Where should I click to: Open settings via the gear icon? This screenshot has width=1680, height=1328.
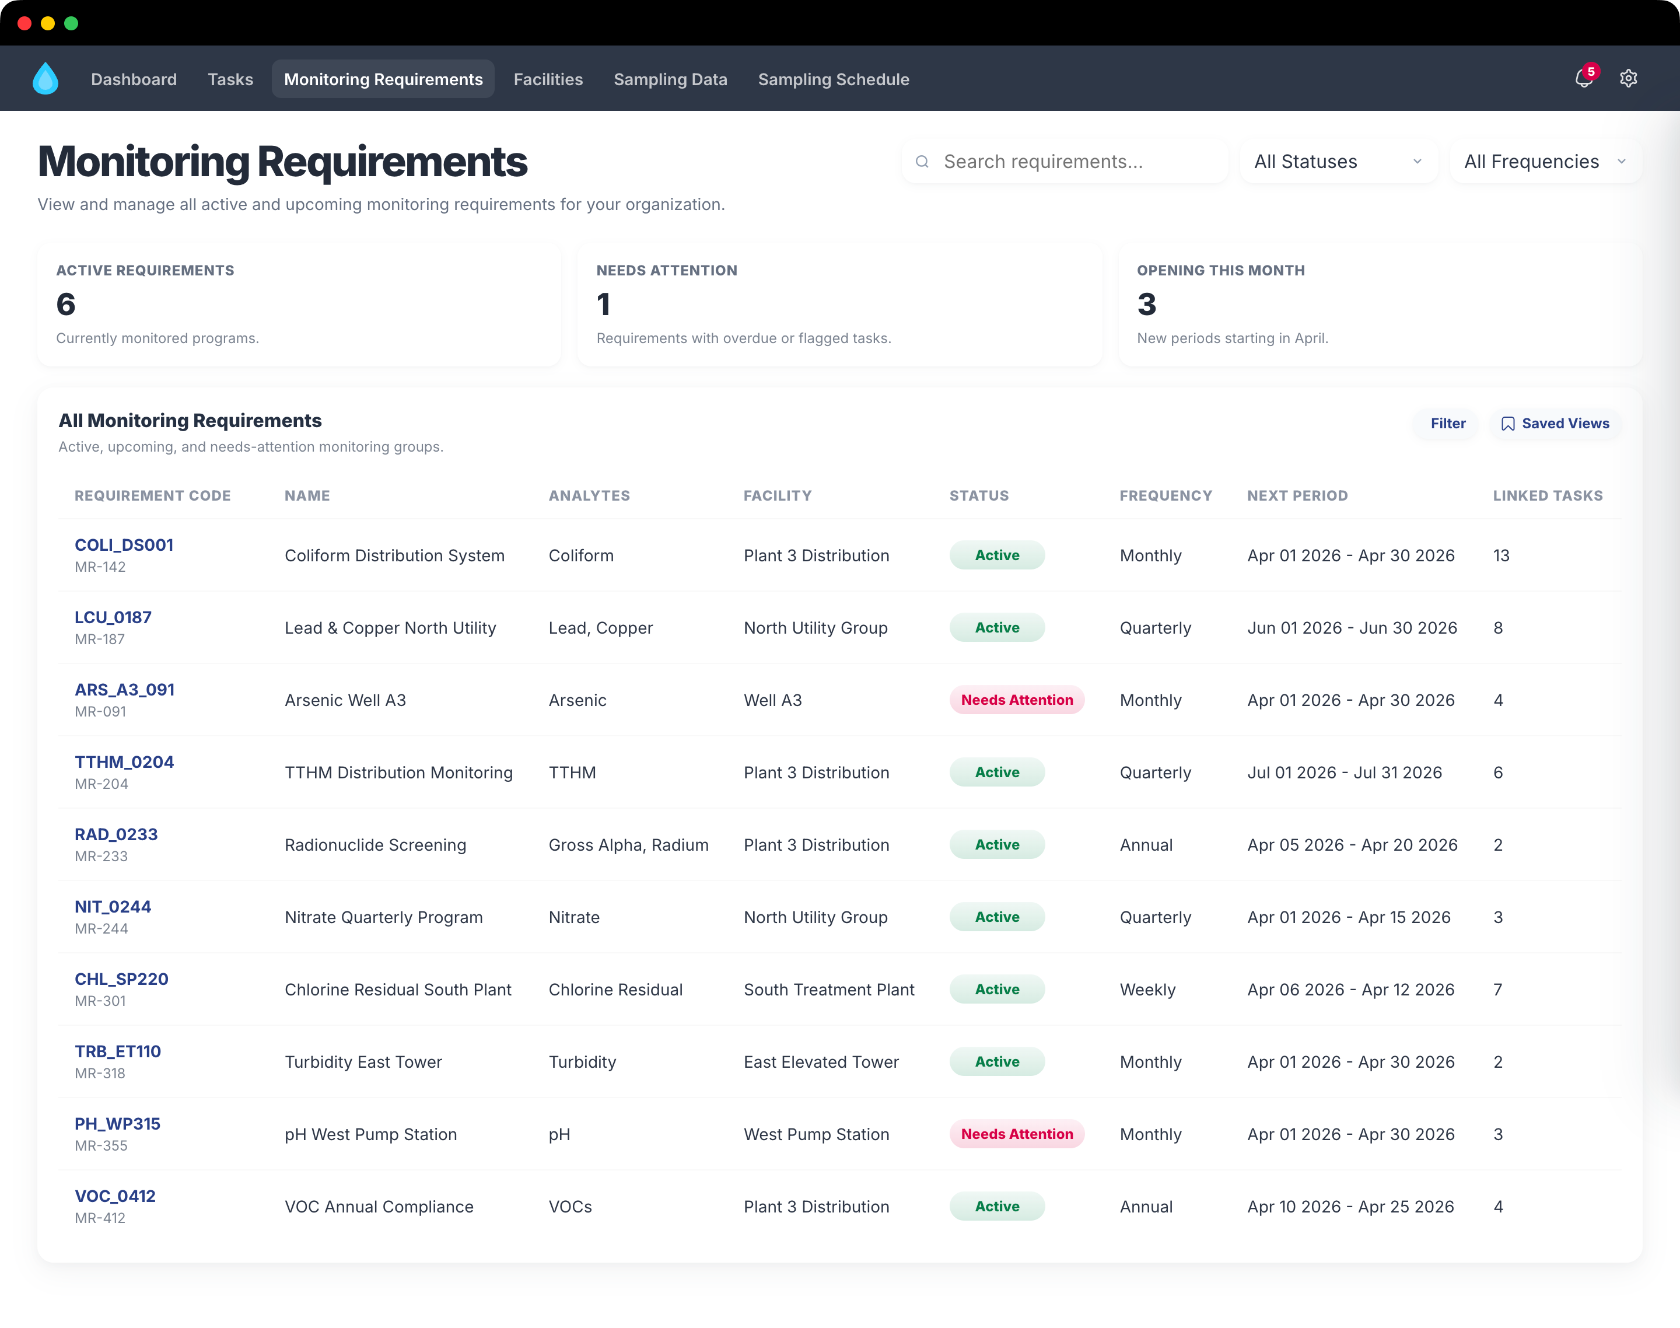(x=1629, y=79)
